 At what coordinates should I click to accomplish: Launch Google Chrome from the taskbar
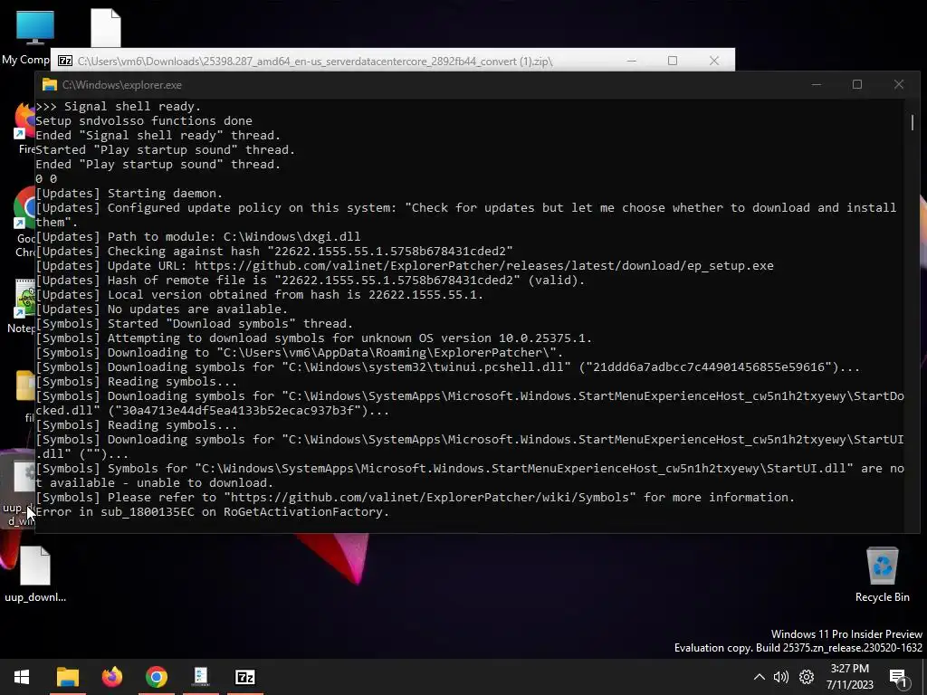click(x=157, y=677)
